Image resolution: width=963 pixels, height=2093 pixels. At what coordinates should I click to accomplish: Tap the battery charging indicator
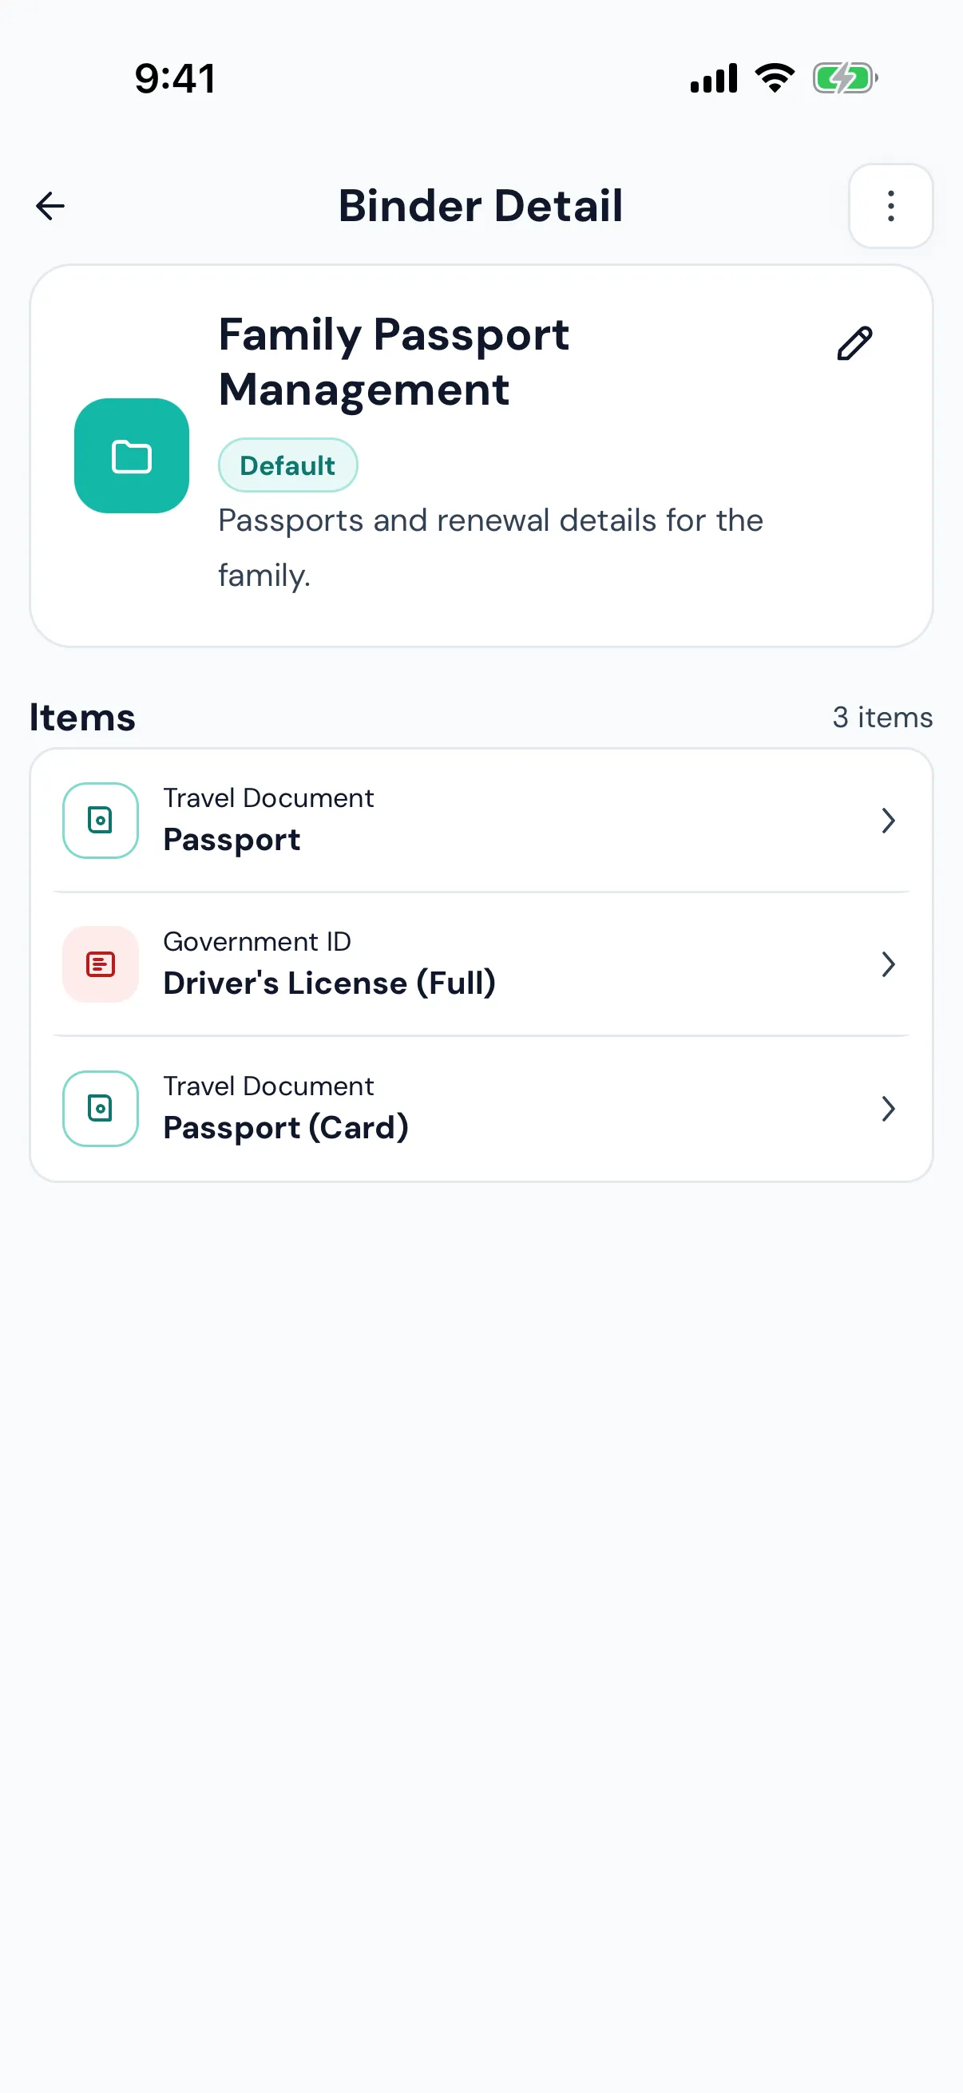click(845, 78)
